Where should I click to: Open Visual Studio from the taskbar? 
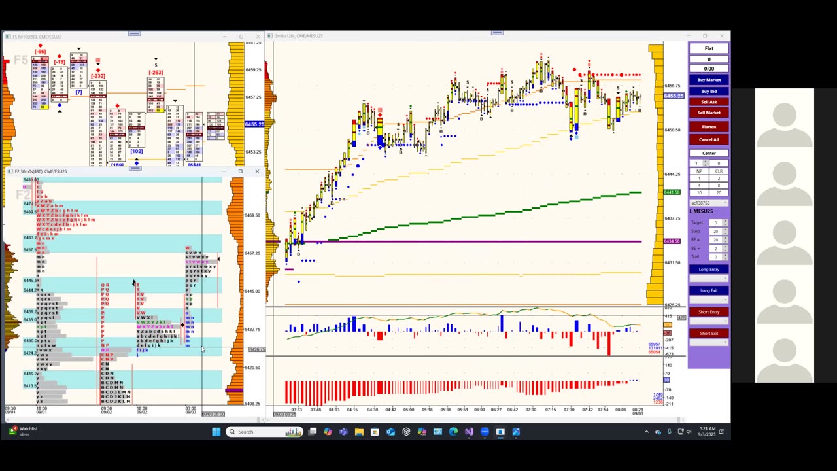(x=469, y=432)
